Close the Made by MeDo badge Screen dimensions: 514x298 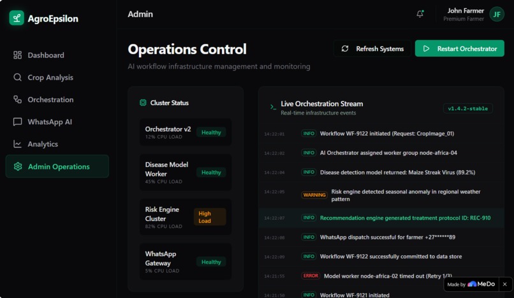tap(505, 284)
